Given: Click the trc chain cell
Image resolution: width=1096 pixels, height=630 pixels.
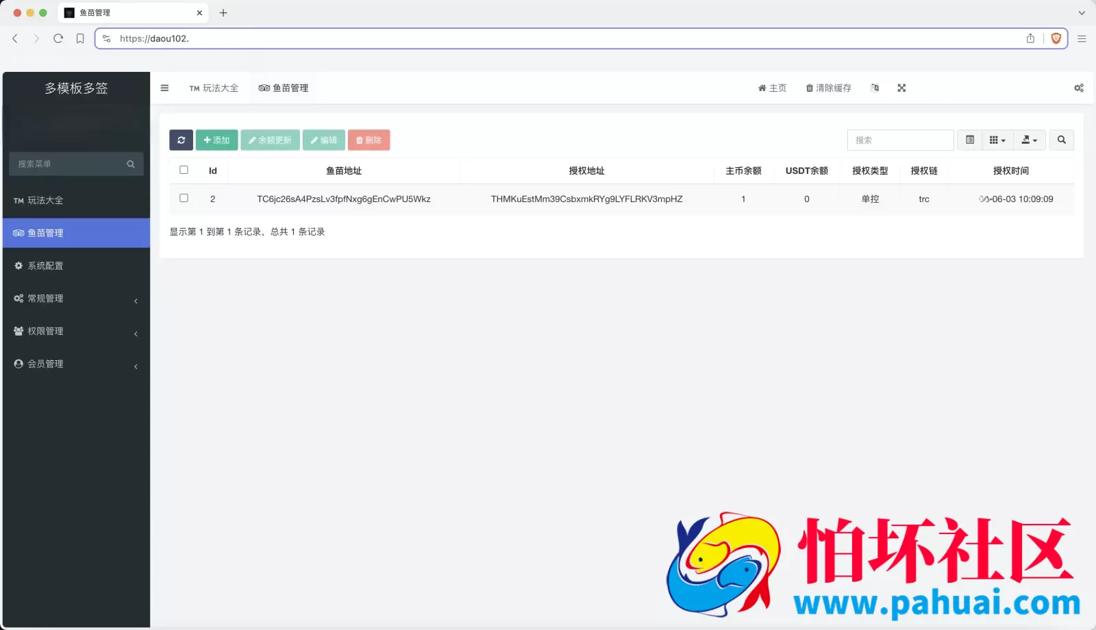Looking at the screenshot, I should (x=924, y=199).
